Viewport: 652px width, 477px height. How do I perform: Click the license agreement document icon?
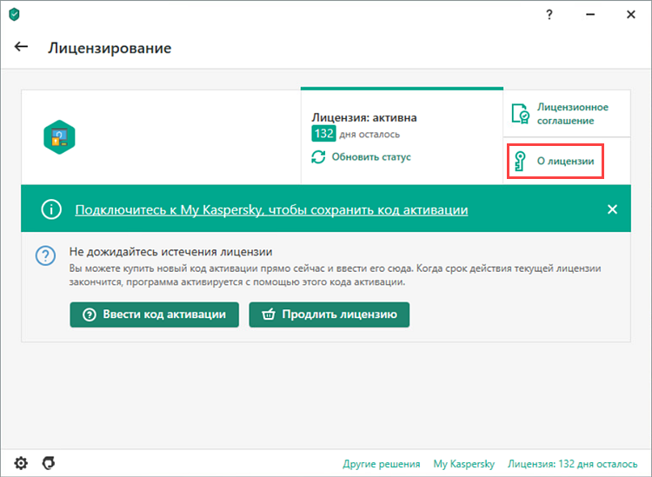click(x=520, y=114)
